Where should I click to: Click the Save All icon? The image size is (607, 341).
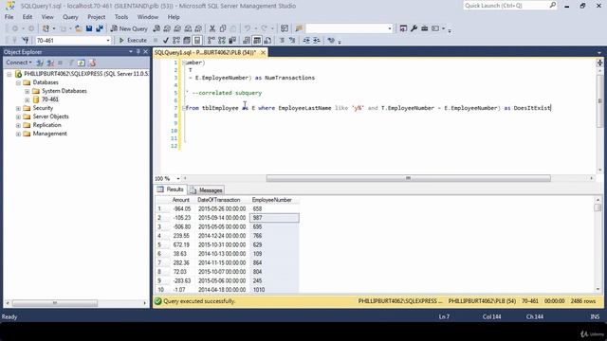(x=100, y=28)
